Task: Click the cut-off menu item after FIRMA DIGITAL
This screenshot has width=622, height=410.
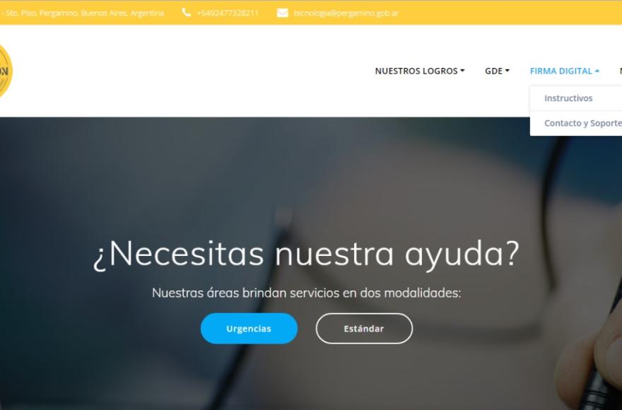Action: point(621,71)
